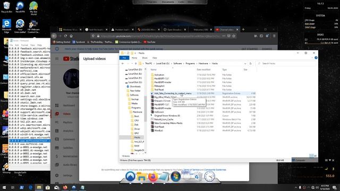Open the Getting Started bookmark

tap(62, 42)
